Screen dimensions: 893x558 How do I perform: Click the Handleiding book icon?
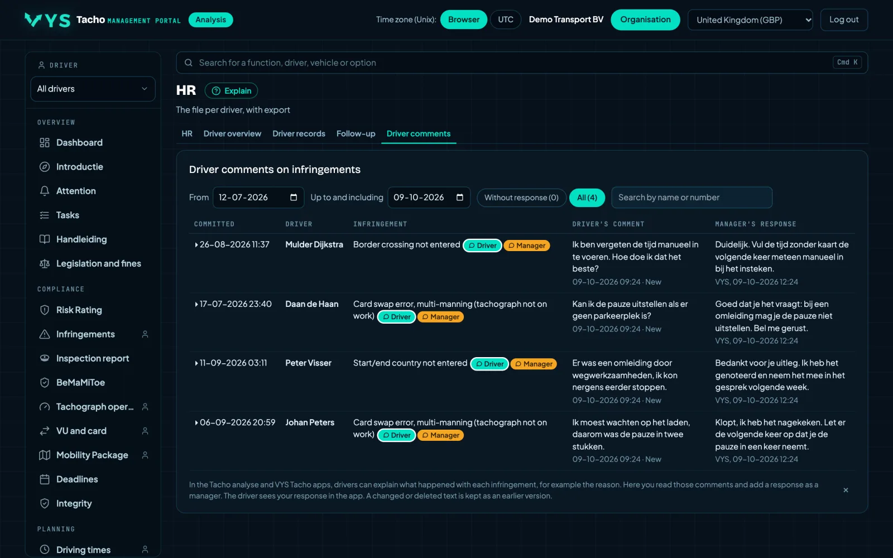coord(45,239)
